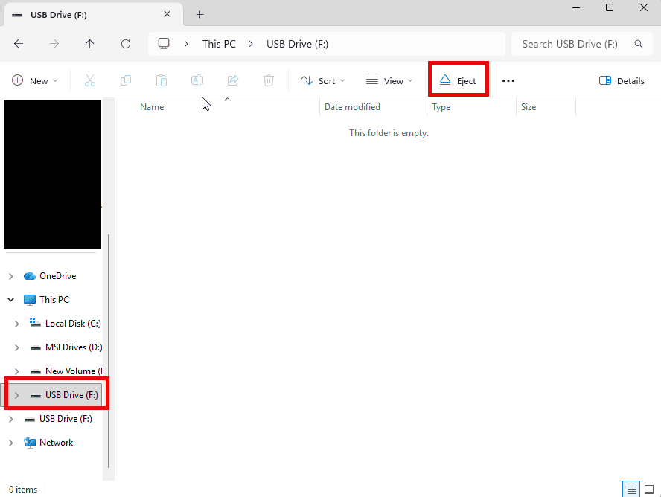Screen dimensions: 661x497
Task: Open the Sort dropdown menu
Action: [x=322, y=81]
